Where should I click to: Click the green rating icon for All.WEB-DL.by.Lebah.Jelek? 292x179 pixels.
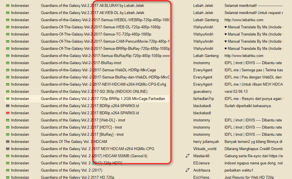coord(8,13)
